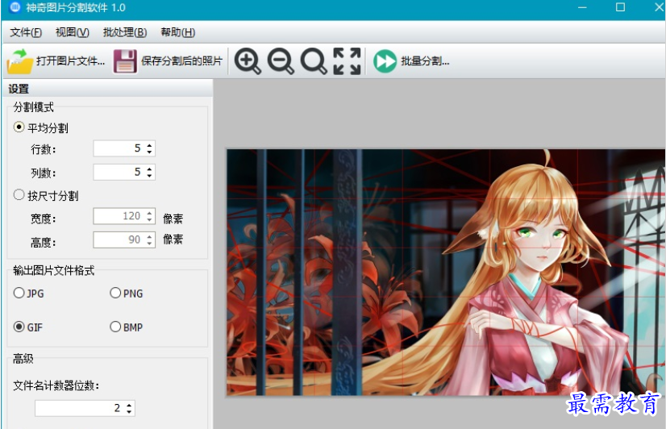
Task: Increase 列数 value with up arrow
Action: pos(149,169)
